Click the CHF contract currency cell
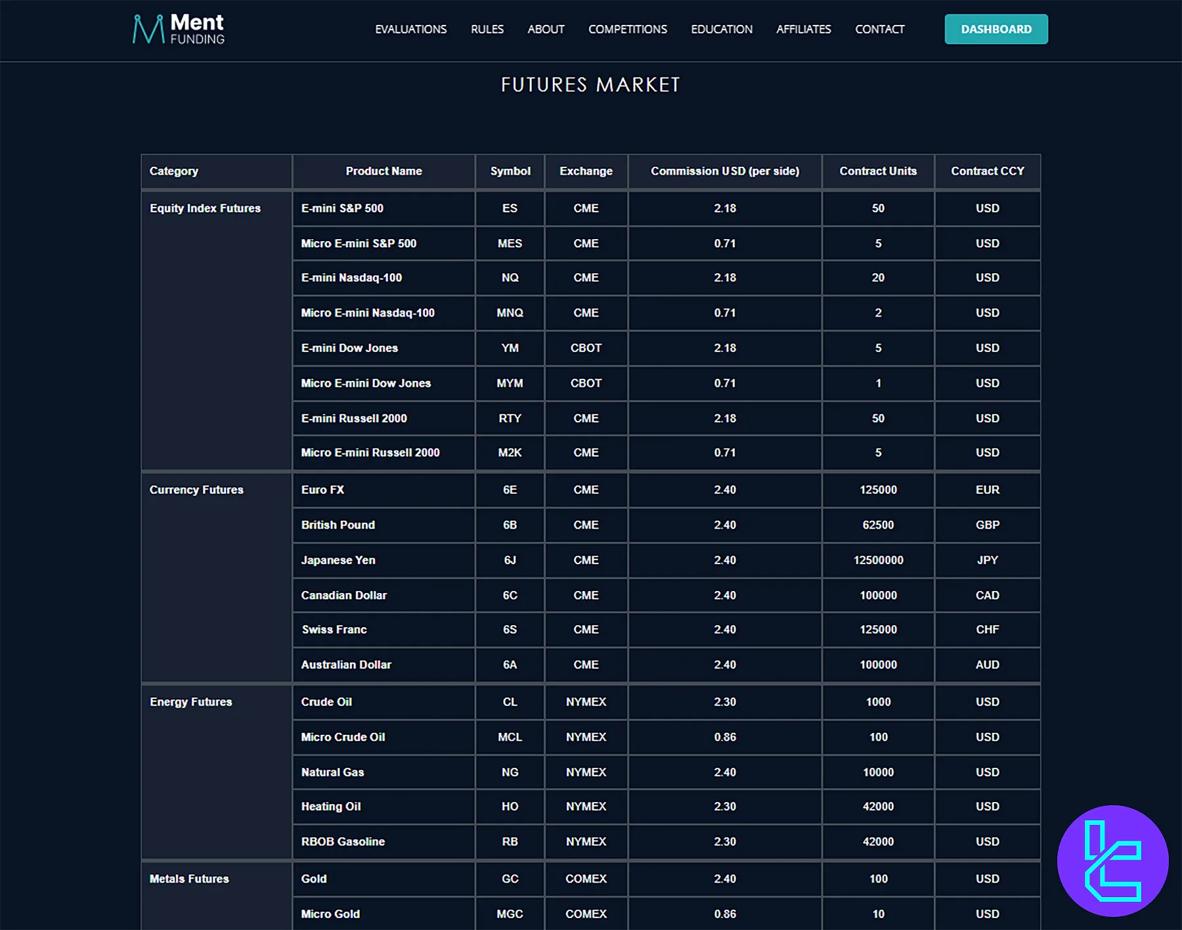 click(988, 630)
